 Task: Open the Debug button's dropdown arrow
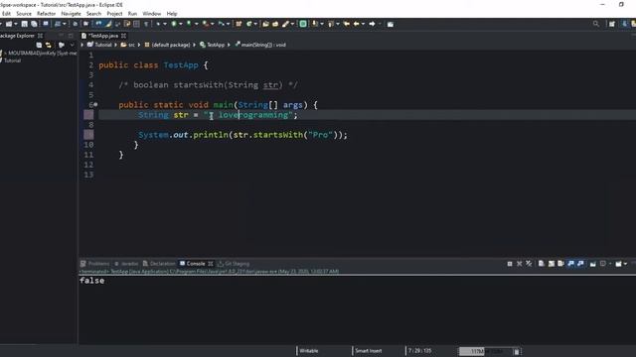(165, 24)
